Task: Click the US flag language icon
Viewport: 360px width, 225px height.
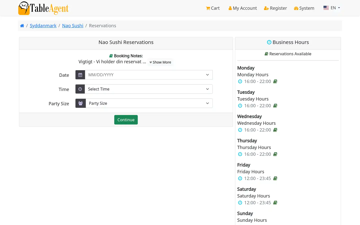Action: 326,8
